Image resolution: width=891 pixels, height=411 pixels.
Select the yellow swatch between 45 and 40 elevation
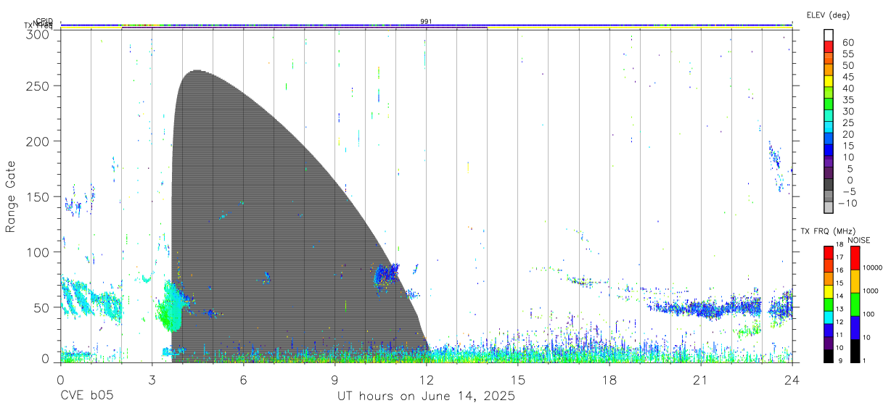pos(829,83)
